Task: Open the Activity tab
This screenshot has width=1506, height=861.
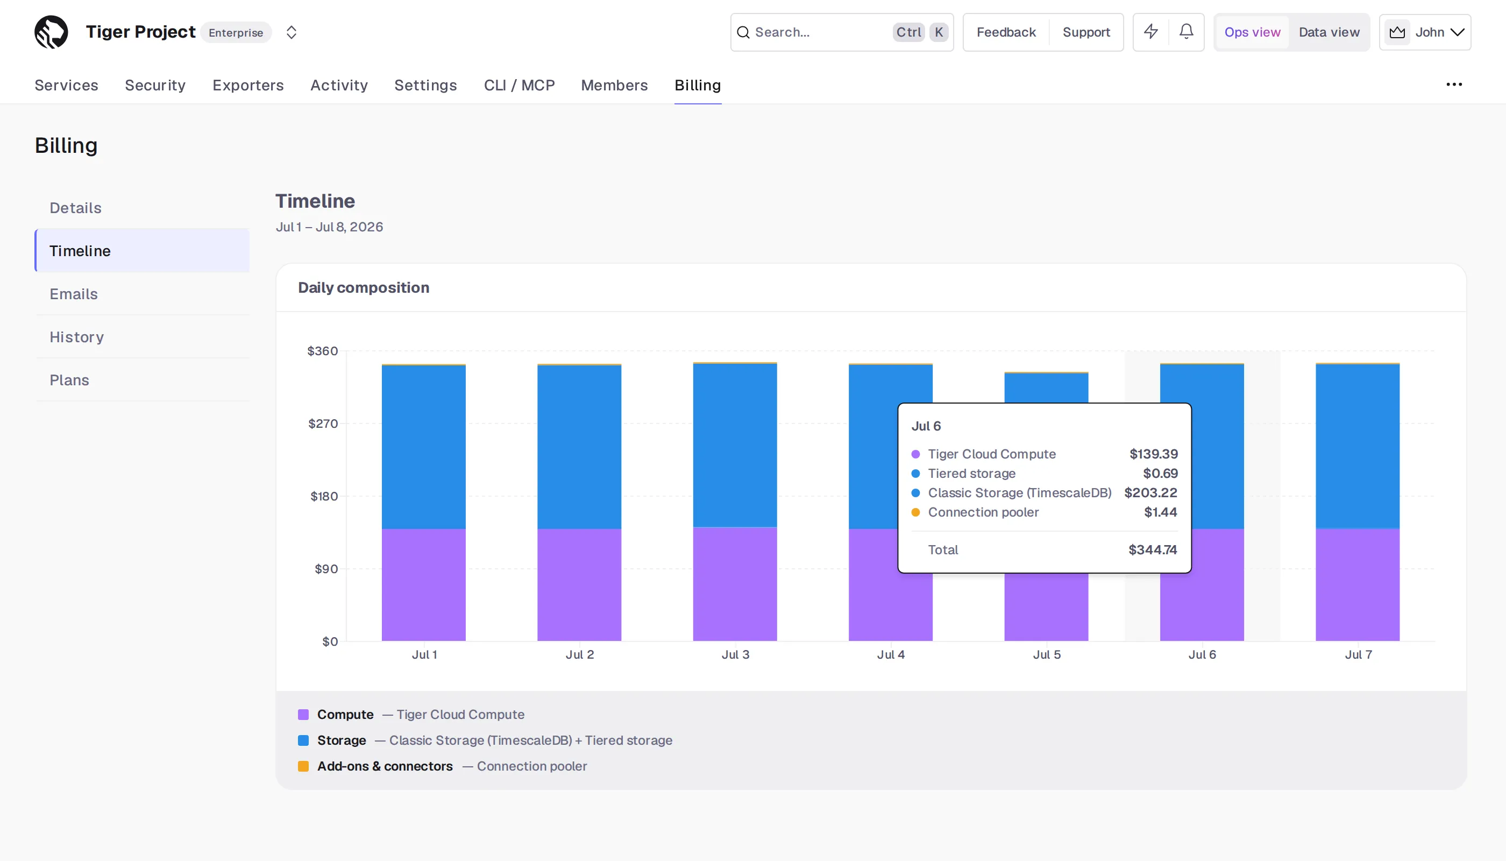Action: click(x=339, y=85)
